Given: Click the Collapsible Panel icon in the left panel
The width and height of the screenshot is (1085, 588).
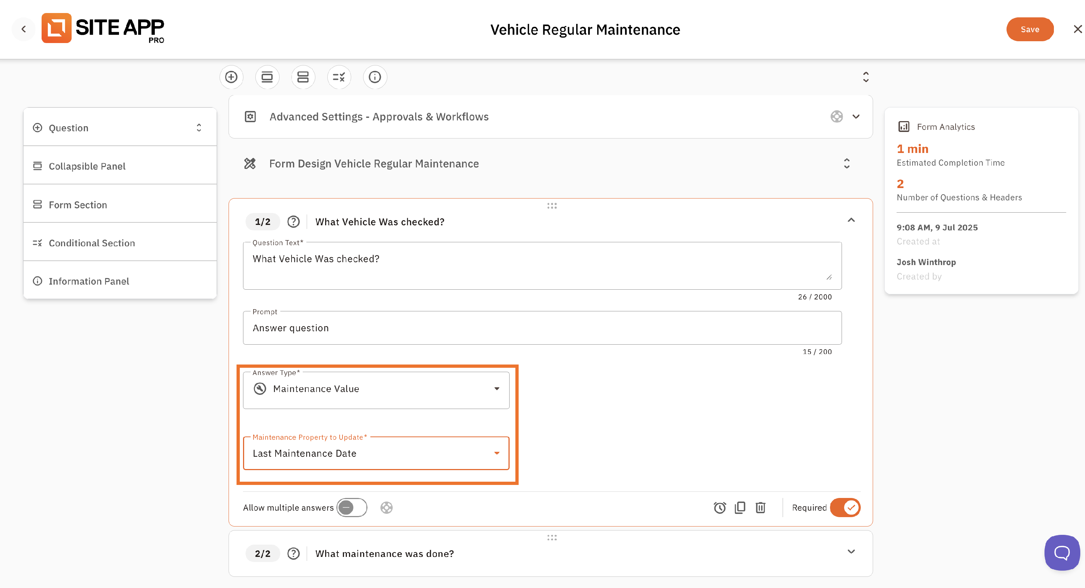Looking at the screenshot, I should [38, 166].
